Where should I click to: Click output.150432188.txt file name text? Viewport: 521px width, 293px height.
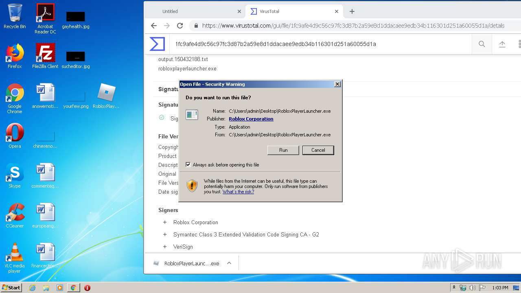tap(183, 59)
